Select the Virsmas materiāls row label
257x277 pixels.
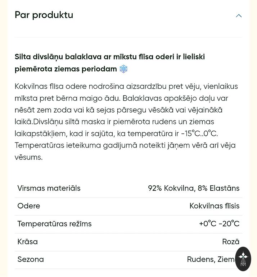pos(49,188)
